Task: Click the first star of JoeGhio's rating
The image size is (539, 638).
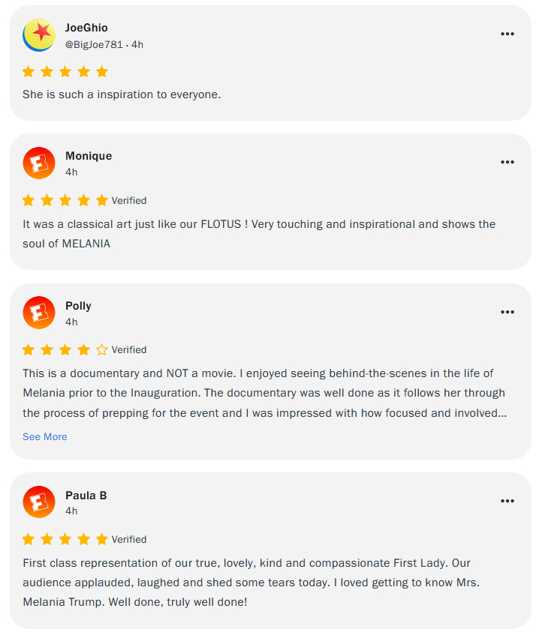Action: click(29, 72)
